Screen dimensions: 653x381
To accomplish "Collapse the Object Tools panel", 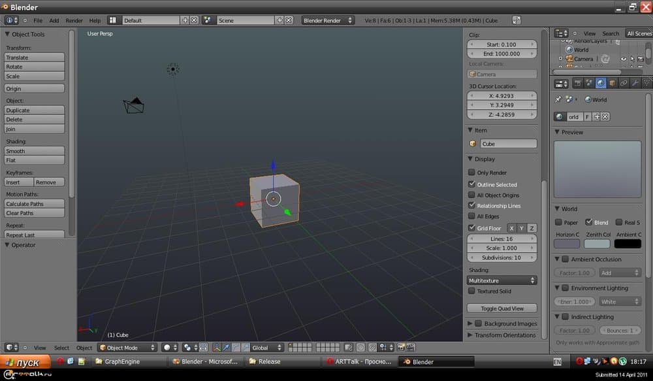I will pyautogui.click(x=7, y=34).
